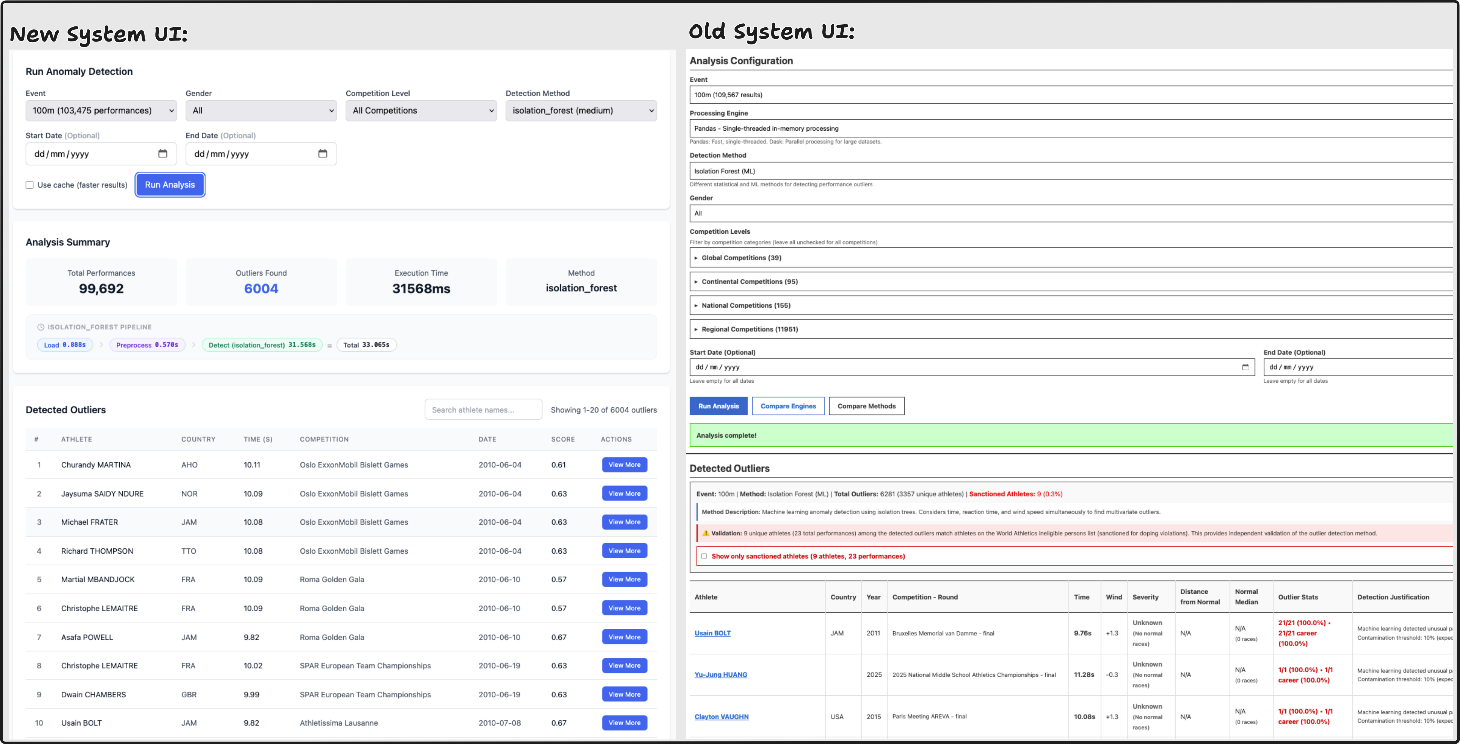Focus the Start Date field in New System UI
This screenshot has width=1460, height=744.
101,153
